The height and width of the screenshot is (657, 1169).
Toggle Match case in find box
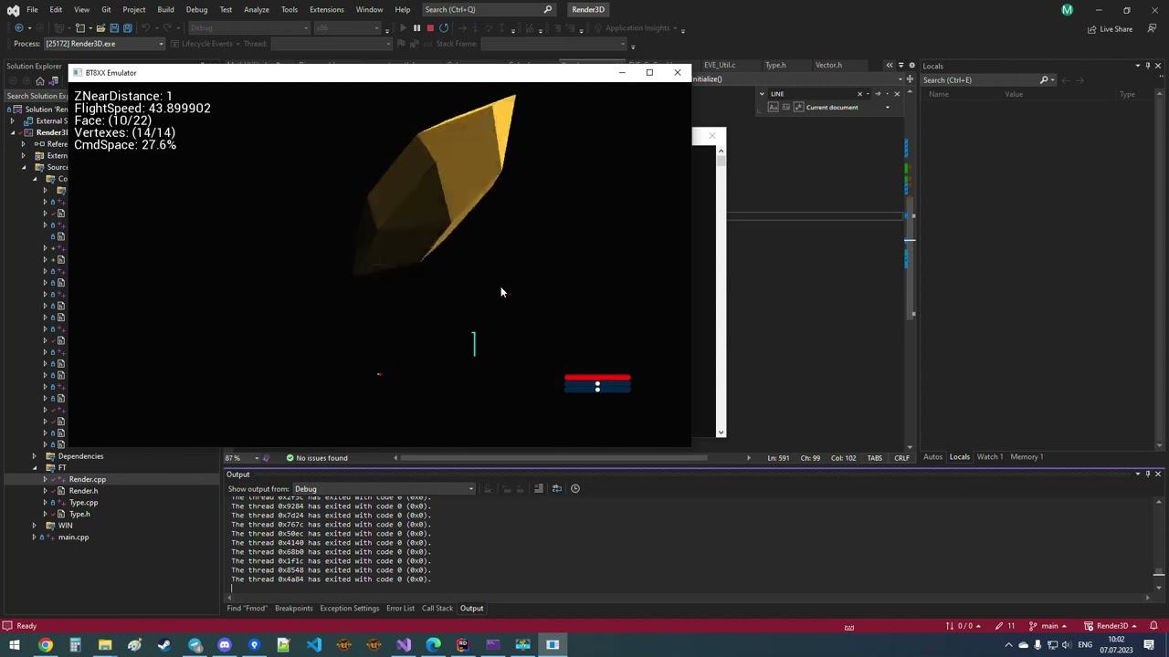[774, 108]
